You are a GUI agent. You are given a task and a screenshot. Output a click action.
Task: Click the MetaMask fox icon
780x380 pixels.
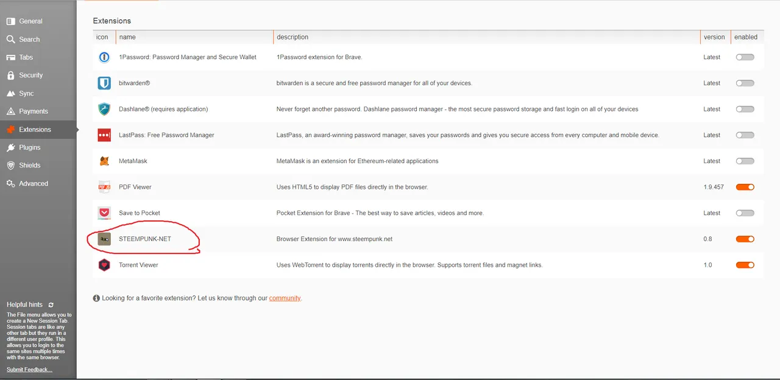point(104,161)
